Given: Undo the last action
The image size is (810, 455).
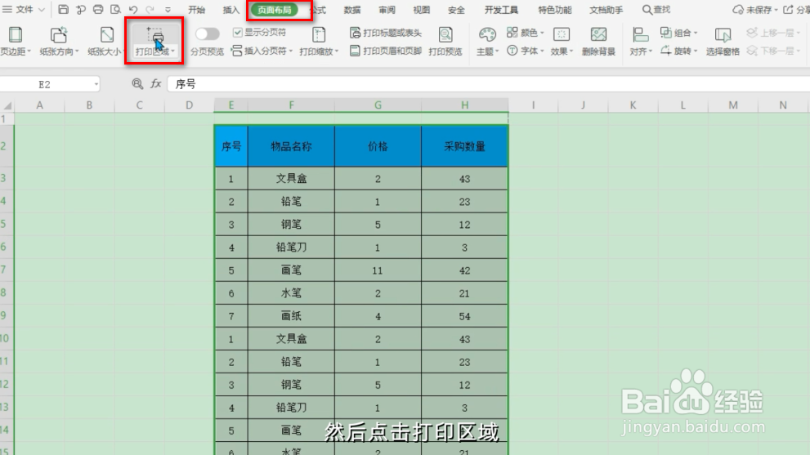Looking at the screenshot, I should [132, 9].
